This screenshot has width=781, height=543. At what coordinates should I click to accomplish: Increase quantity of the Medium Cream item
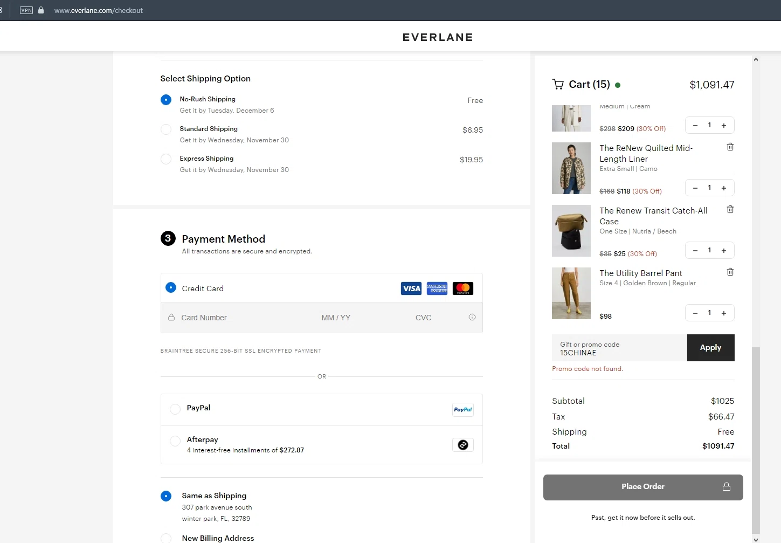(724, 125)
